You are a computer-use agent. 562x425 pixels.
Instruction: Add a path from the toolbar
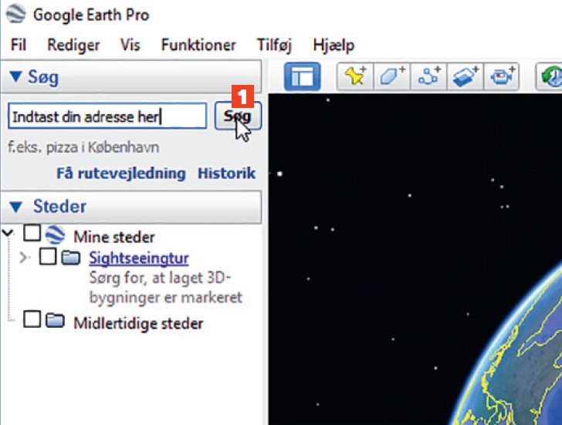point(428,76)
